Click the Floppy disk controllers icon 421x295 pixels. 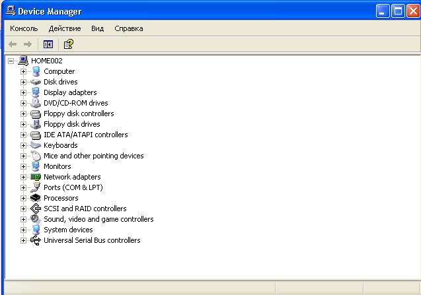click(x=36, y=114)
